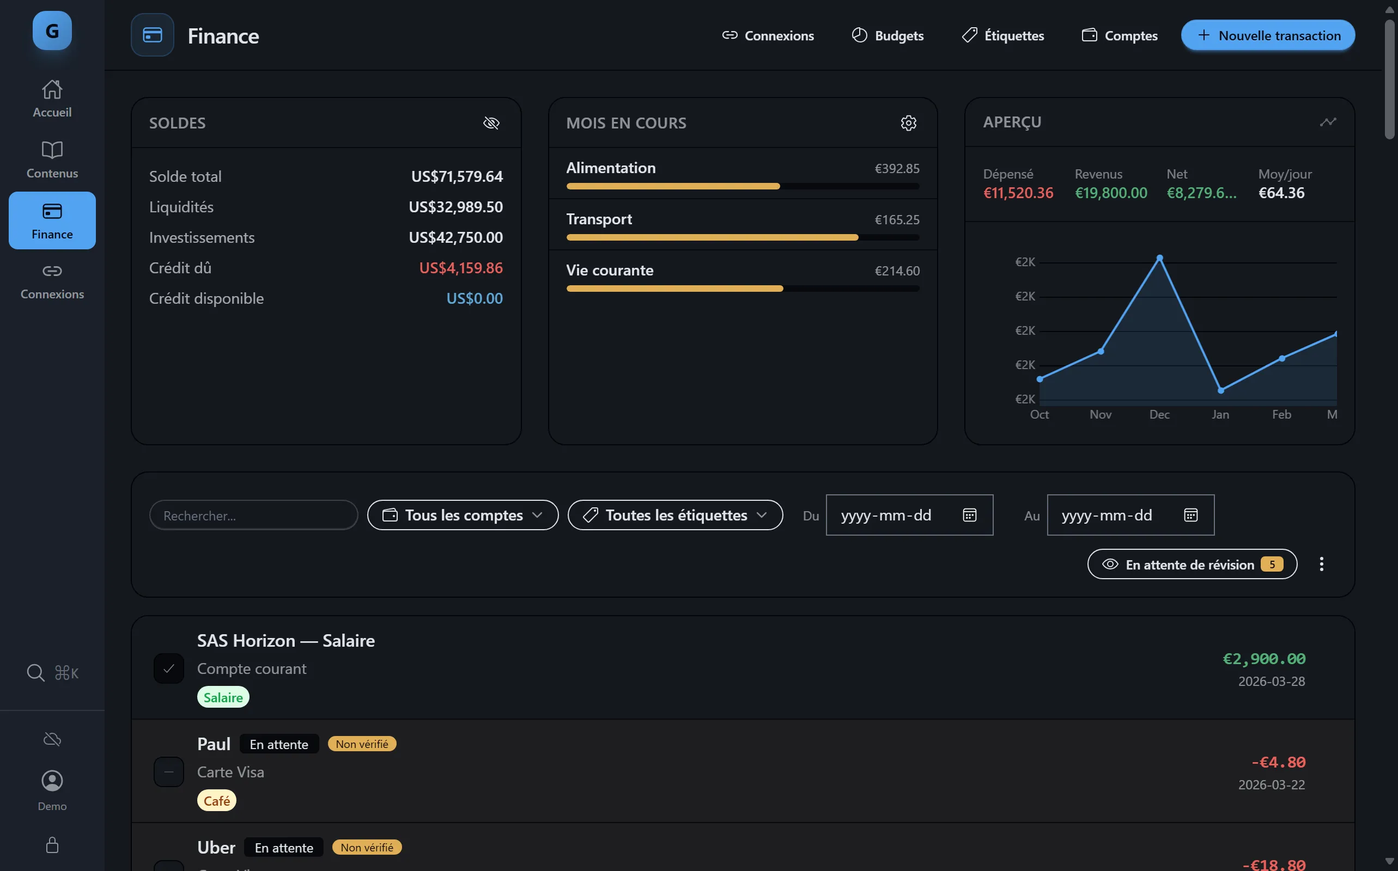Open the Tous les comptes dropdown

pyautogui.click(x=462, y=515)
